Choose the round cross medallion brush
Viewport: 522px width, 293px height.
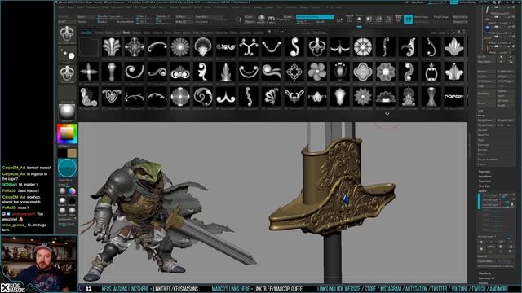pyautogui.click(x=180, y=97)
